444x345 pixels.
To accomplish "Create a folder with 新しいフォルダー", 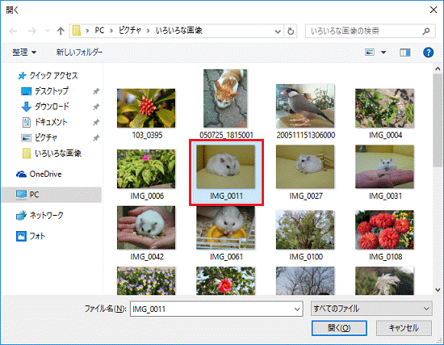I will coord(79,53).
